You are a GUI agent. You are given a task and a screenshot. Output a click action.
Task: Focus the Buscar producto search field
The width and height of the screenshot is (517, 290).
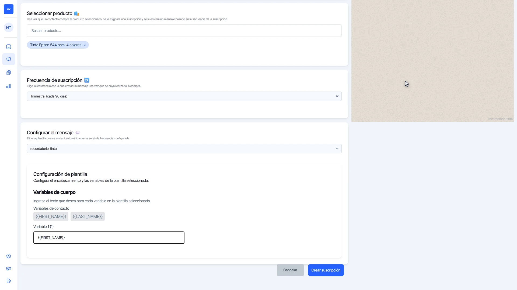[x=184, y=31]
